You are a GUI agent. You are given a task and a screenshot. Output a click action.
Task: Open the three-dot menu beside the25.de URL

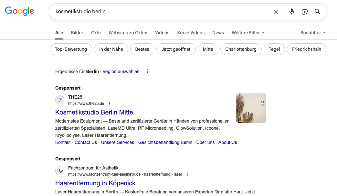pos(110,103)
